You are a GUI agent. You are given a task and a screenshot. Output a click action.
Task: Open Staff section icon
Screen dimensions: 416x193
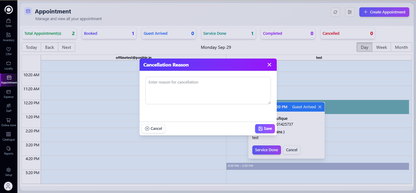[9, 108]
